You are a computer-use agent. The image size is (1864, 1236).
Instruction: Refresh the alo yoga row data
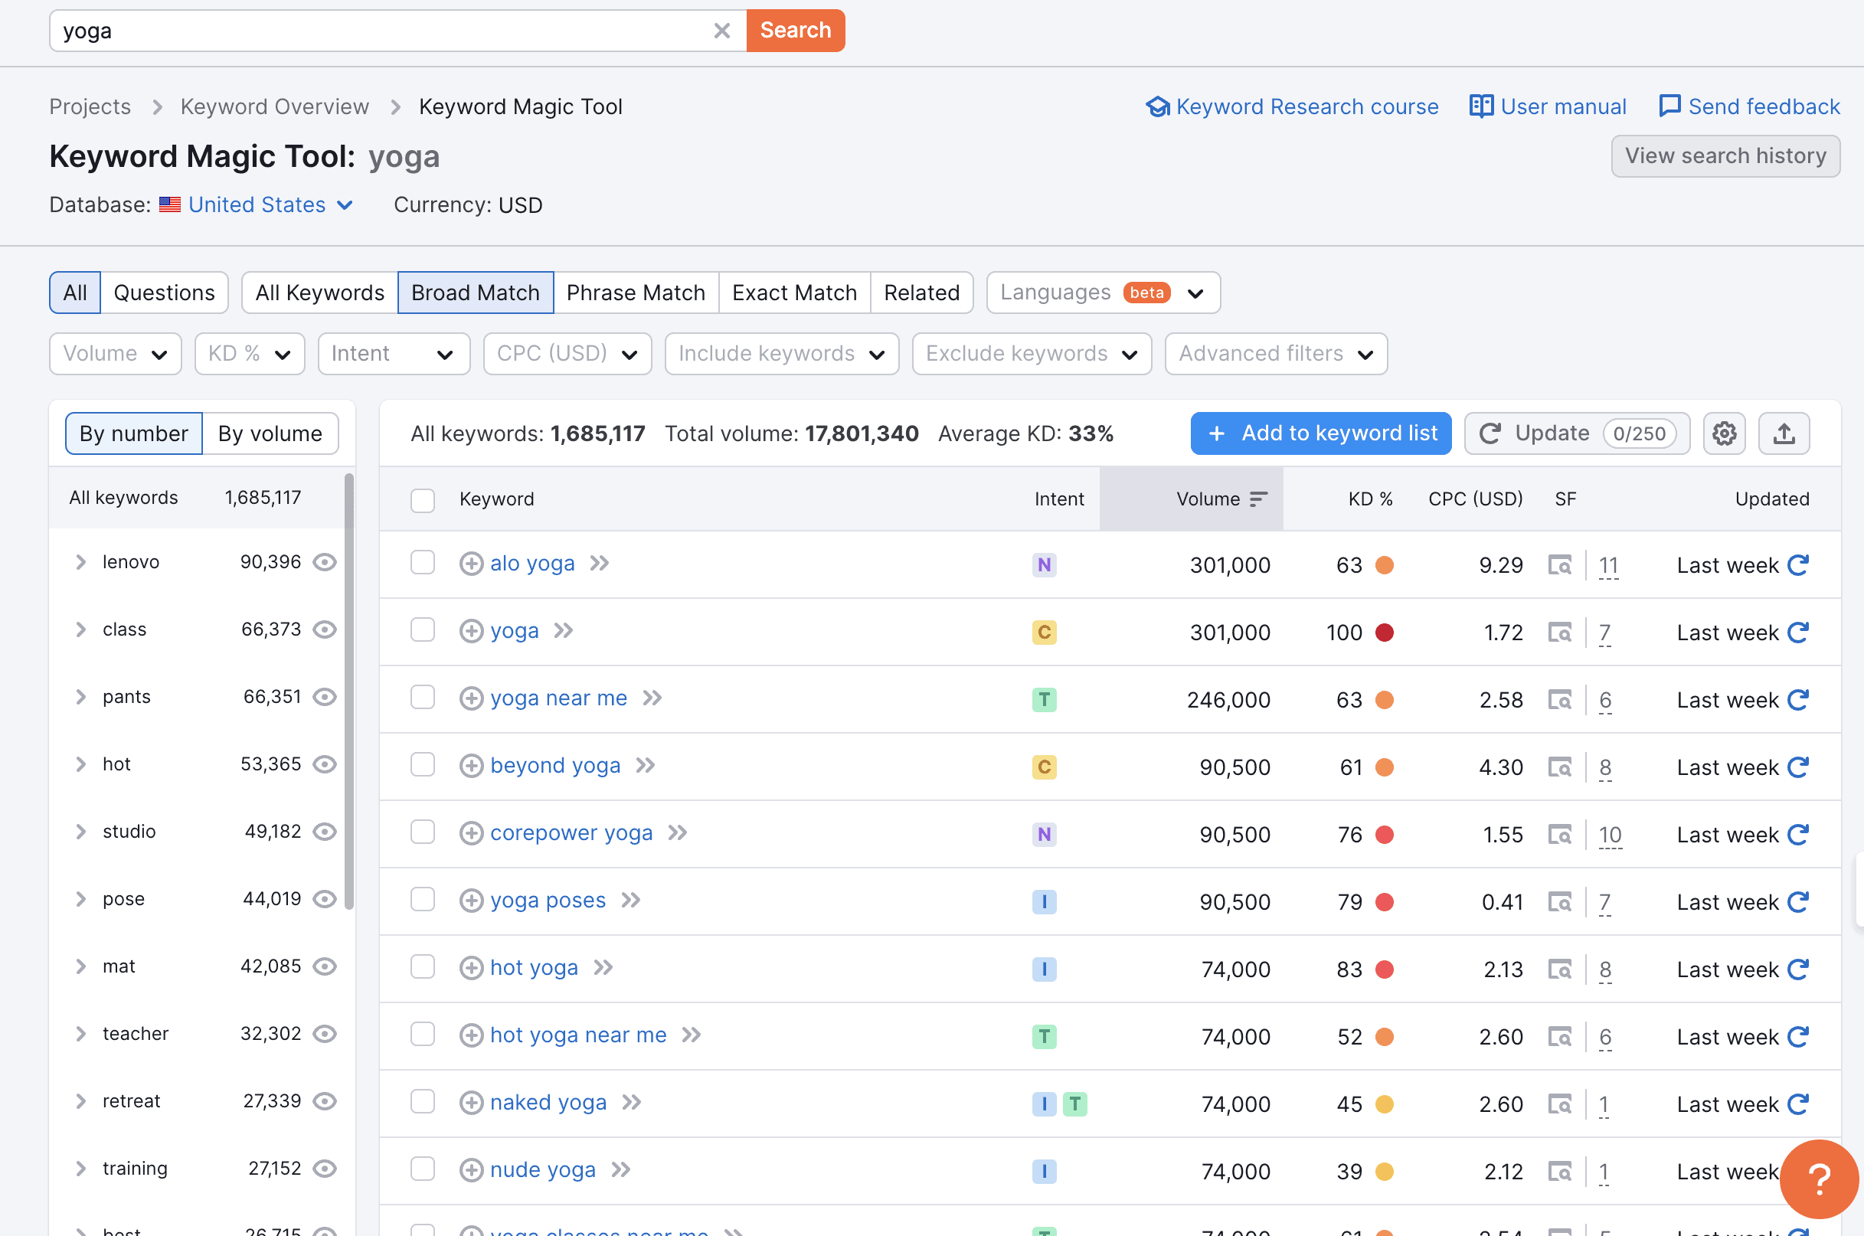coord(1798,565)
